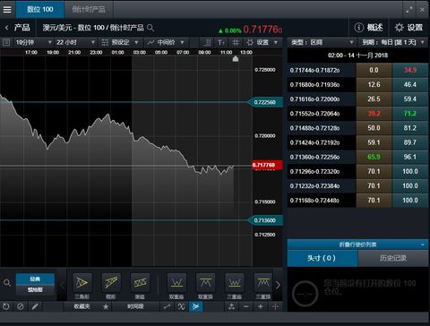Click buy price 89.7 in 0.71424 row
The height and width of the screenshot is (326, 430).
410,142
